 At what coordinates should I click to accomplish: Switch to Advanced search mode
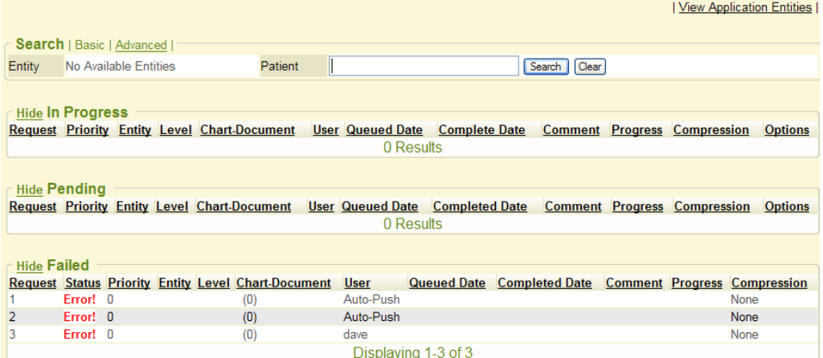click(141, 46)
